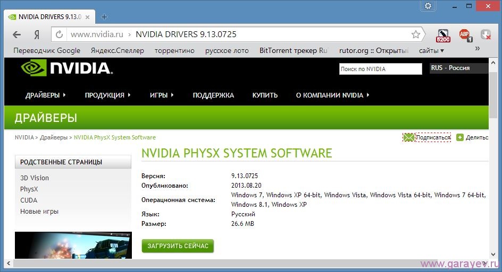Open русское лото bookmark
502x272 pixels.
click(x=227, y=51)
